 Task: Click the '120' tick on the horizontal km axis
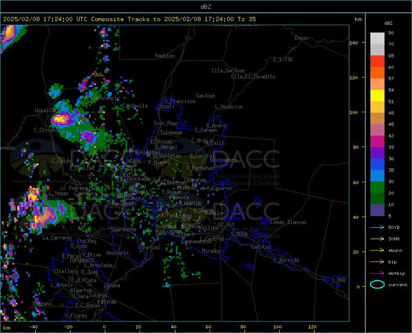click(312, 327)
